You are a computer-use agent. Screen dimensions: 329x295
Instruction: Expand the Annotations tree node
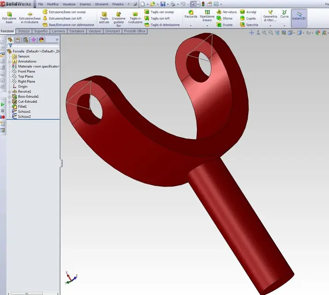coord(9,61)
